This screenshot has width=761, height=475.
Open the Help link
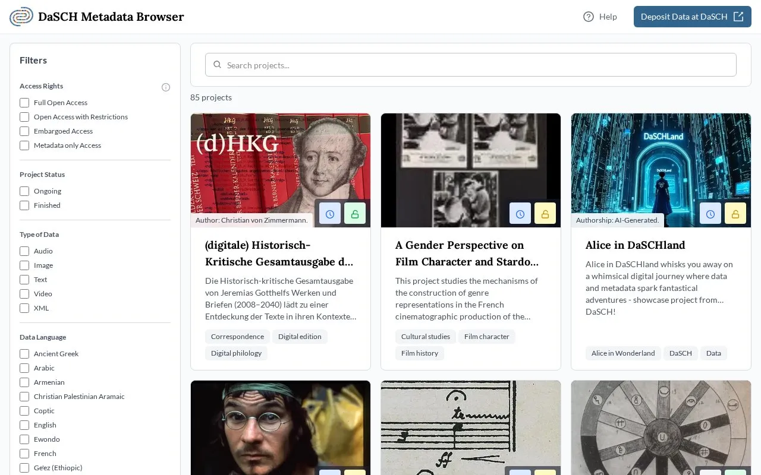[600, 17]
